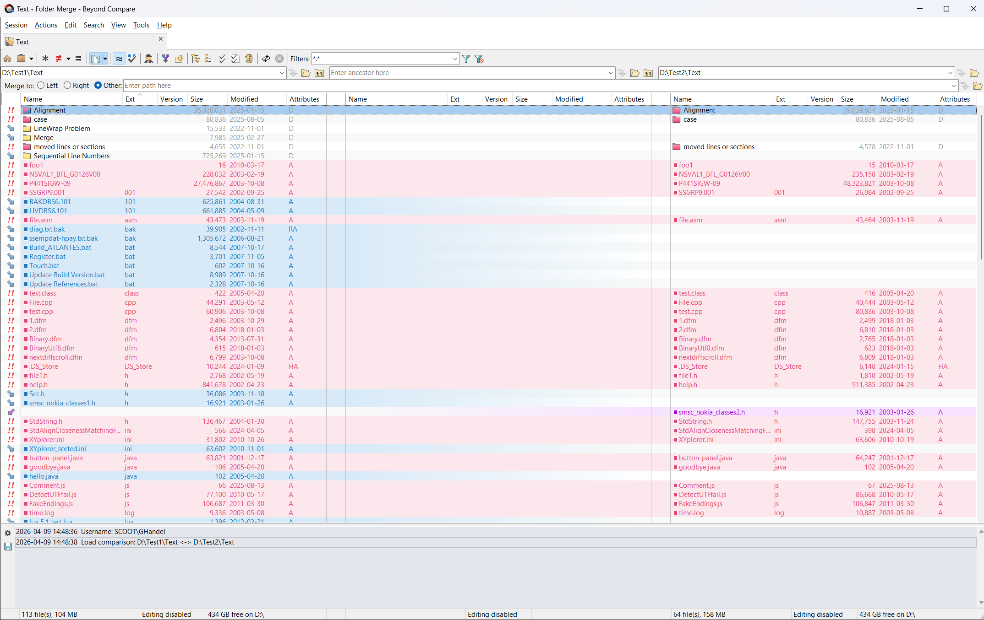984x620 pixels.
Task: Open the View menu
Action: [118, 25]
